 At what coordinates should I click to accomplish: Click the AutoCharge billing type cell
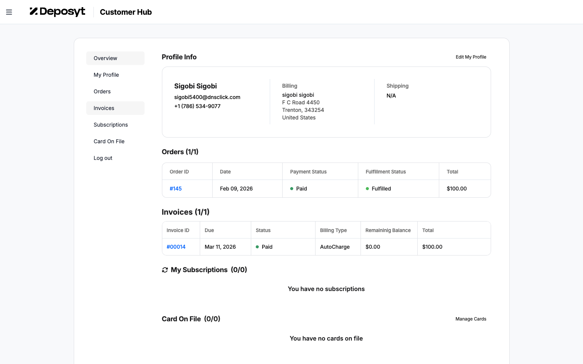335,247
